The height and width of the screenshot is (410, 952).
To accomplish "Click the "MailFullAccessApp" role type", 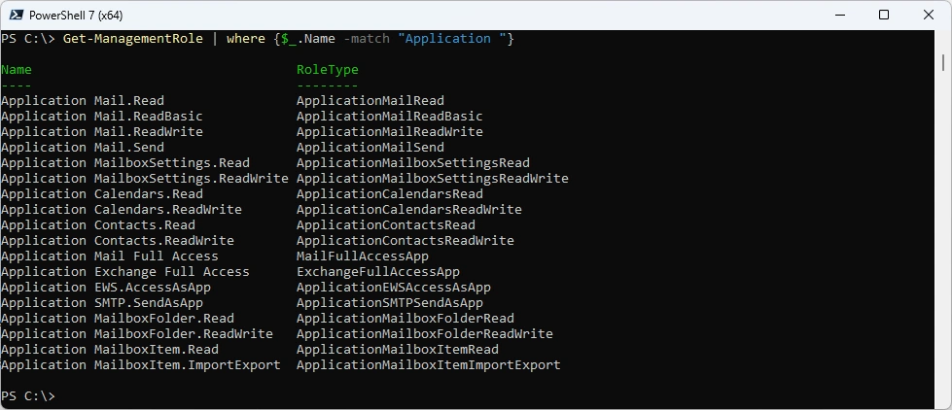I will (362, 256).
